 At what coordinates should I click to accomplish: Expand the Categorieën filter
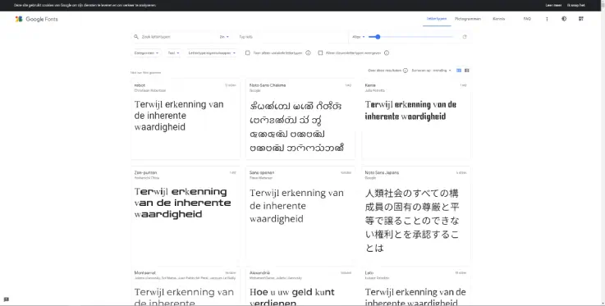tap(146, 53)
